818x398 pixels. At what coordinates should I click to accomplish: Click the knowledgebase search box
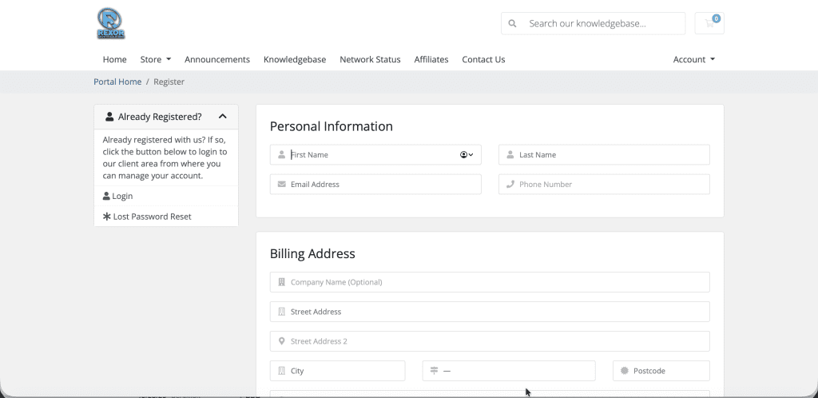point(603,24)
